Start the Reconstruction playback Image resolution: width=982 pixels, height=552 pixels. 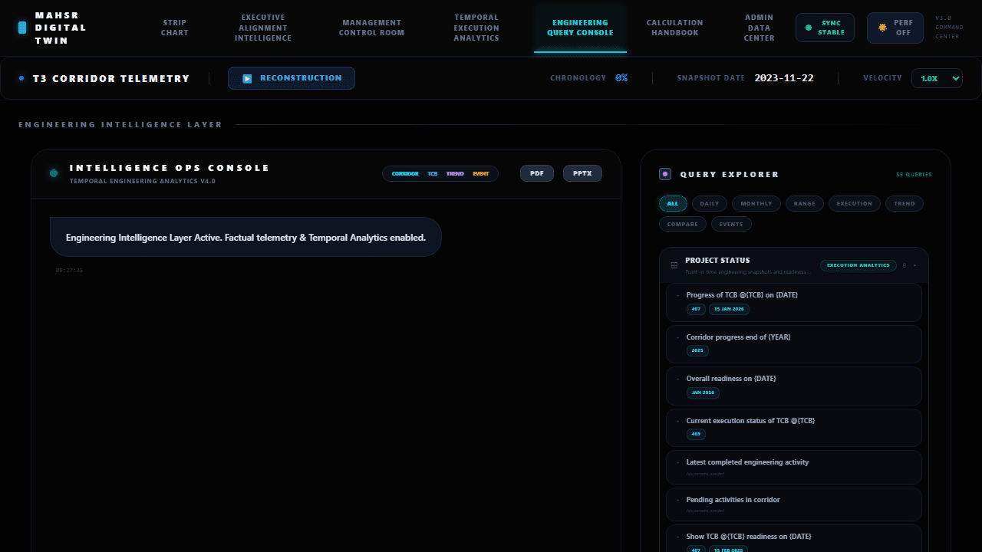292,78
